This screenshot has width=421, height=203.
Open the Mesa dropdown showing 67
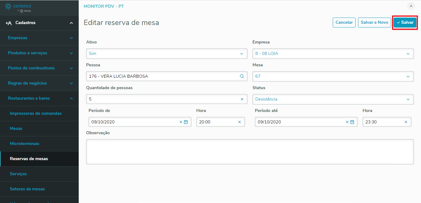pos(333,77)
